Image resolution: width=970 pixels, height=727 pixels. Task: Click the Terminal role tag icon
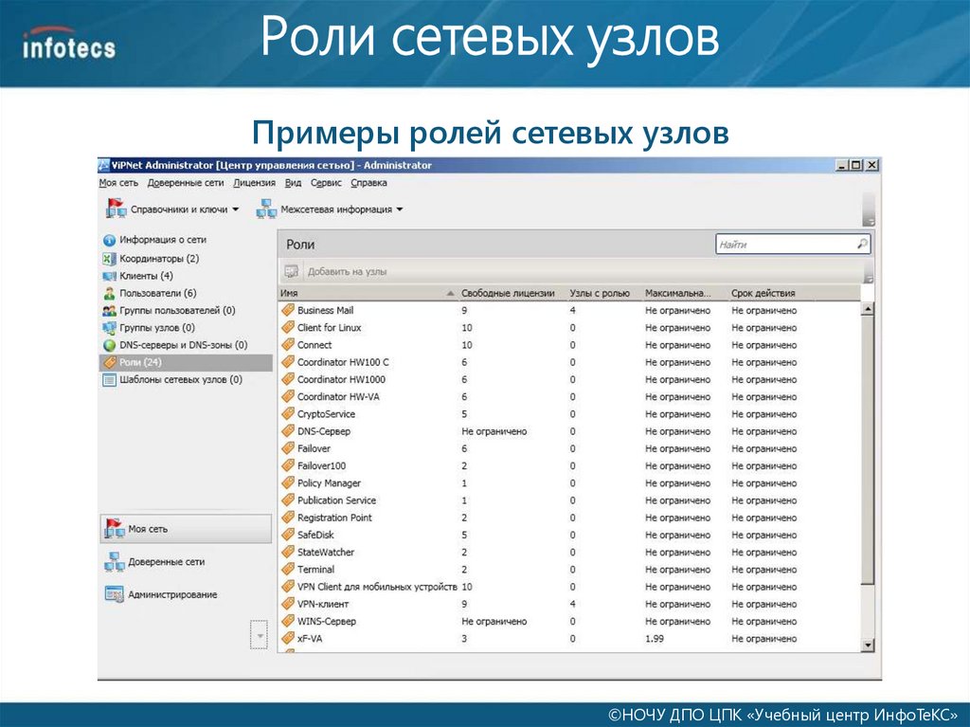[288, 569]
